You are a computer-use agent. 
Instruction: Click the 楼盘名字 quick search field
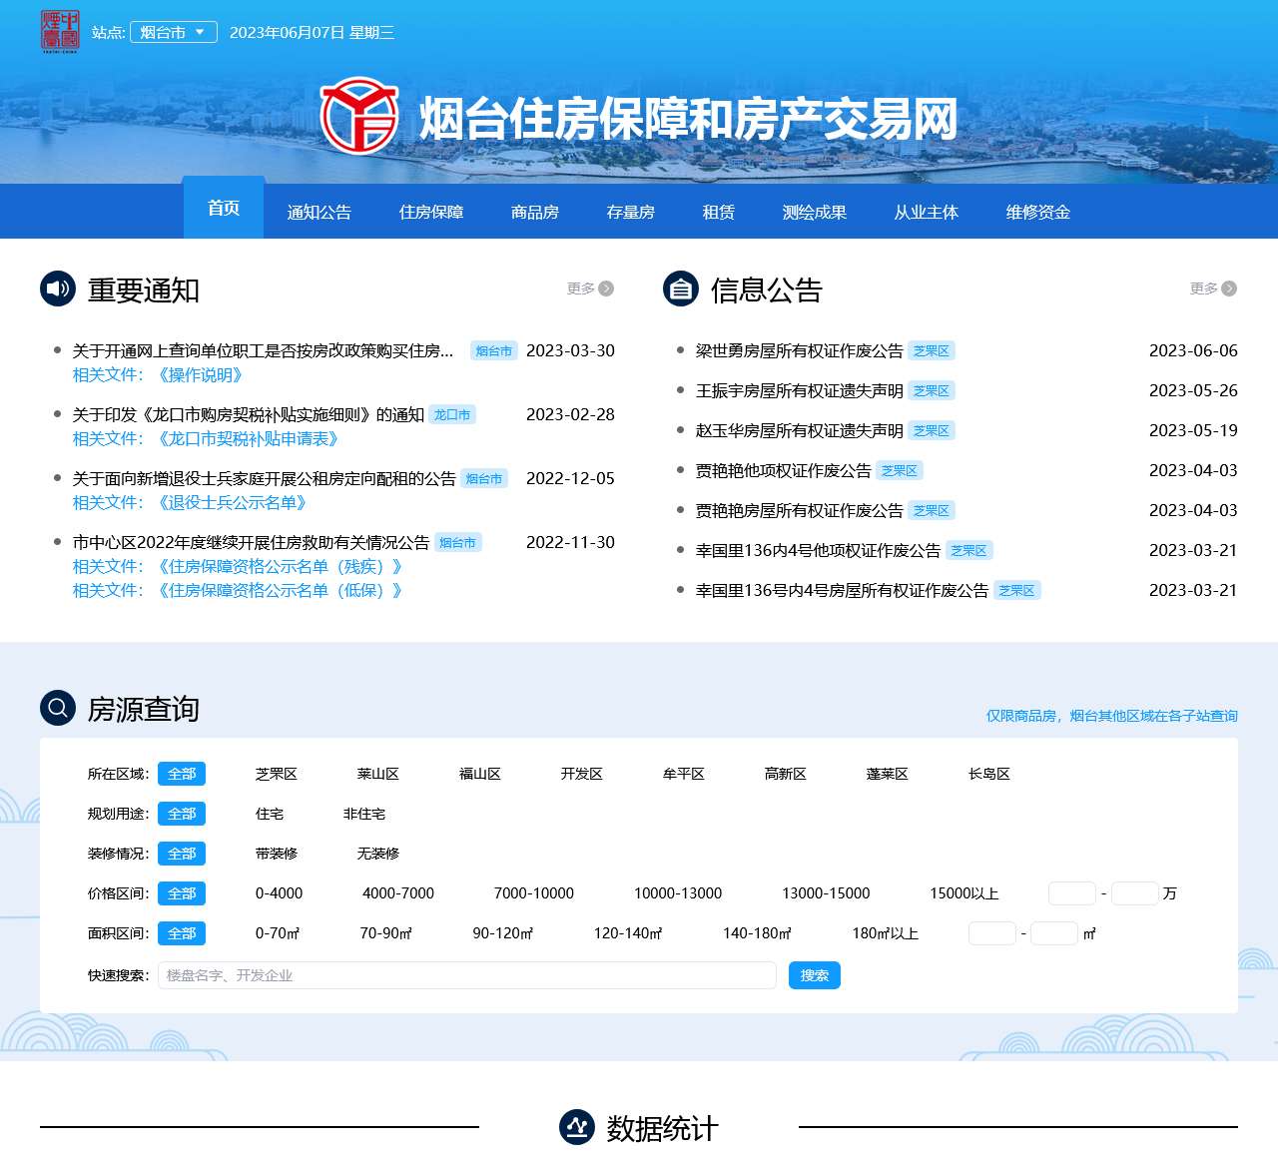pyautogui.click(x=467, y=975)
